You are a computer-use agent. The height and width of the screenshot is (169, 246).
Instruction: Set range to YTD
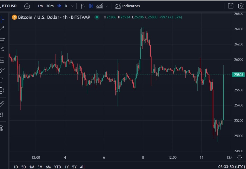57,167
